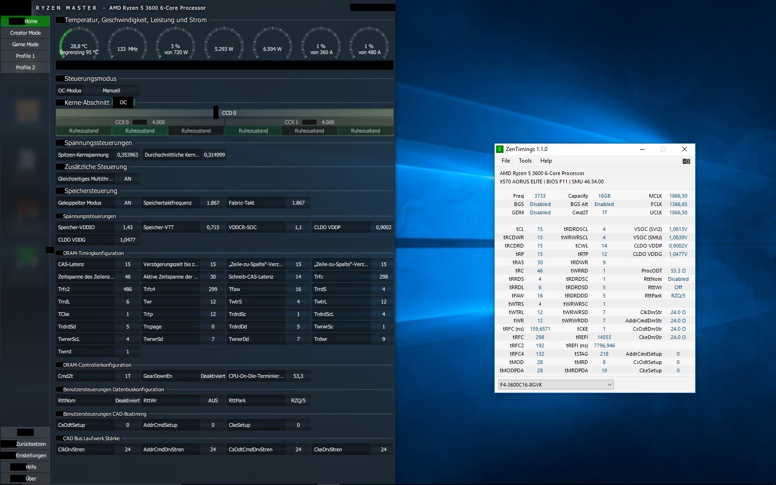Open the Help menu in ZenTimings
The height and width of the screenshot is (485, 776).
(x=546, y=161)
